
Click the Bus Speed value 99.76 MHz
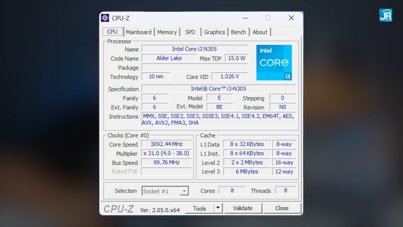point(166,162)
